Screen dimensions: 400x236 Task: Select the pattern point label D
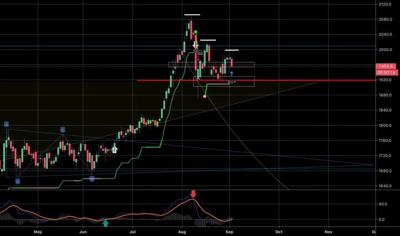click(92, 179)
